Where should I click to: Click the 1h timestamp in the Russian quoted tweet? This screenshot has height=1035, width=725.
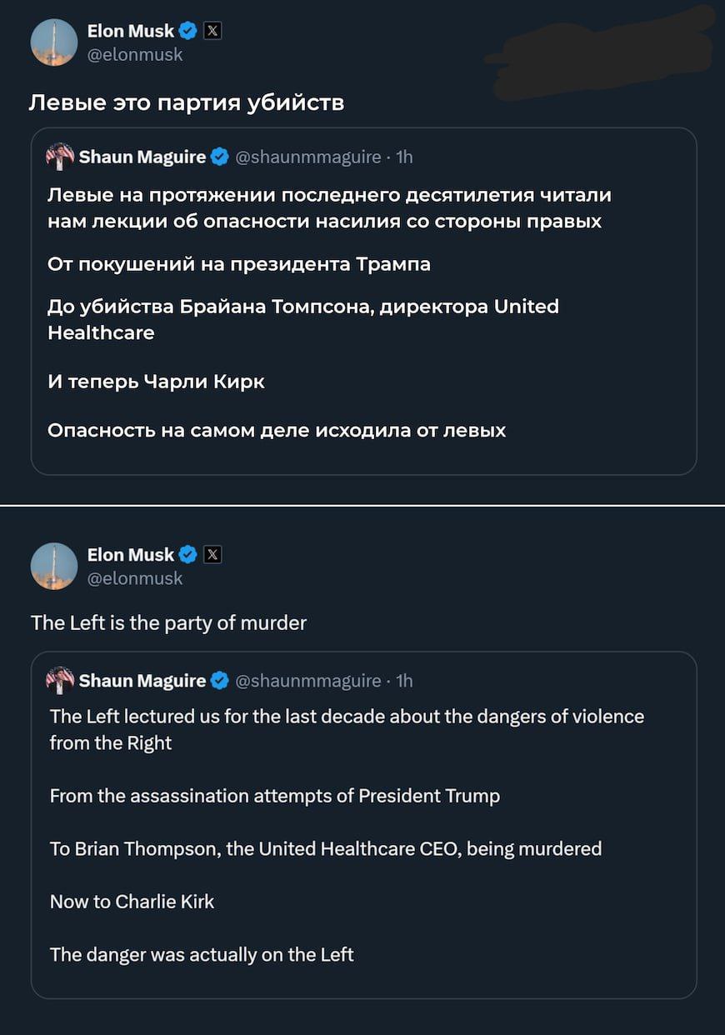coord(404,157)
